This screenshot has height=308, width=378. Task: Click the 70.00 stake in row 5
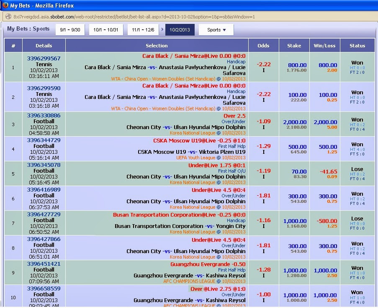coord(299,171)
